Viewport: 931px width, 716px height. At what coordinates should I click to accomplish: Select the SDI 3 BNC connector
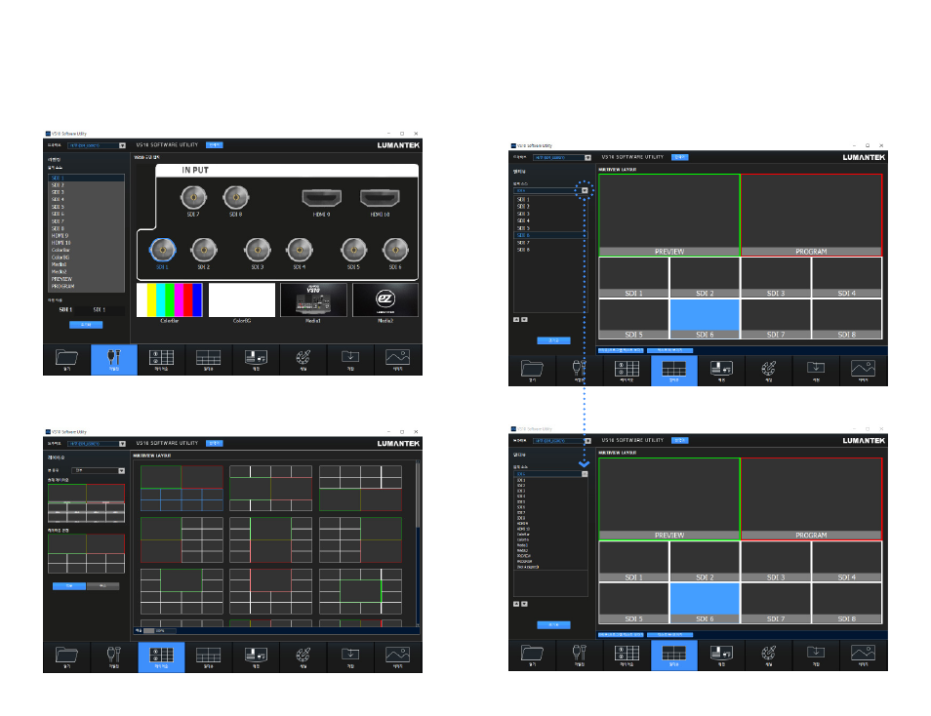click(258, 250)
